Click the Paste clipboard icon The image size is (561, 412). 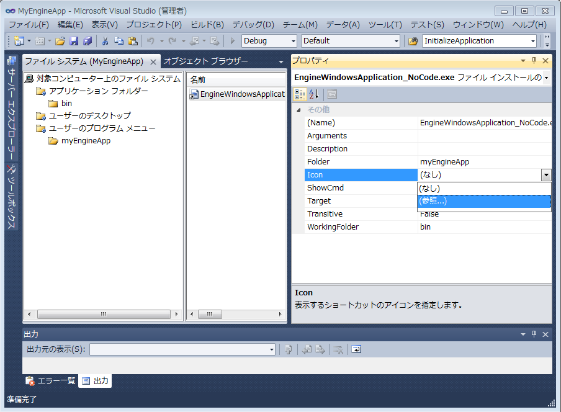(133, 41)
